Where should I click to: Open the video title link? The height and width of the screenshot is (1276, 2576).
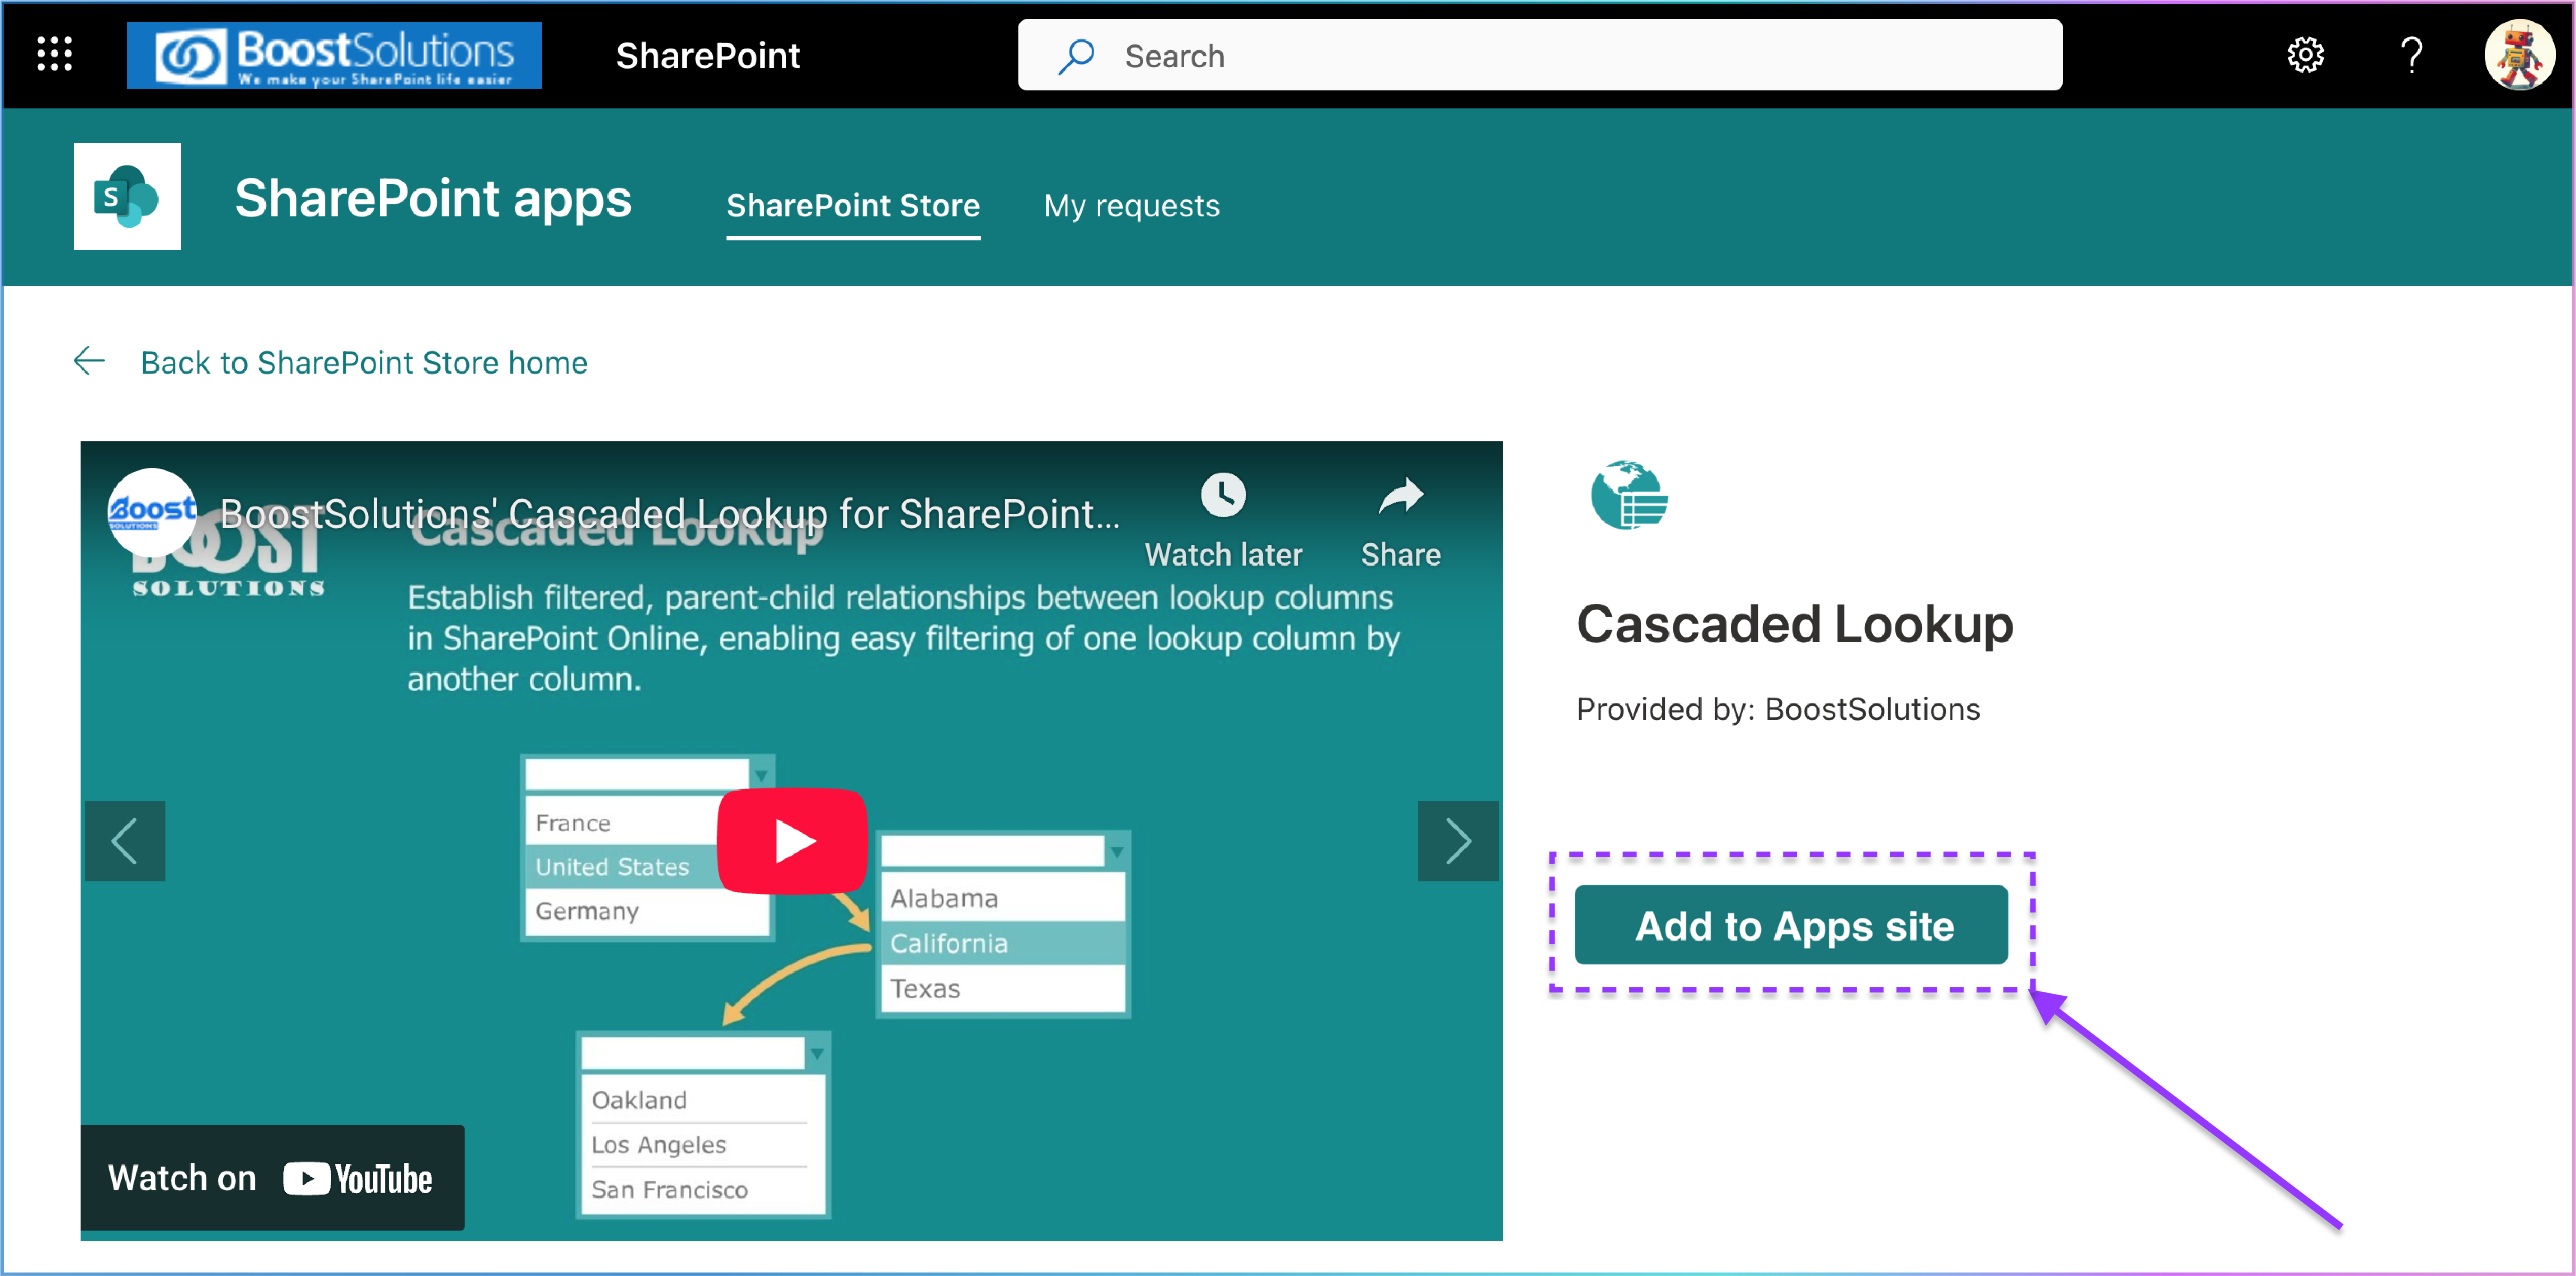[670, 514]
